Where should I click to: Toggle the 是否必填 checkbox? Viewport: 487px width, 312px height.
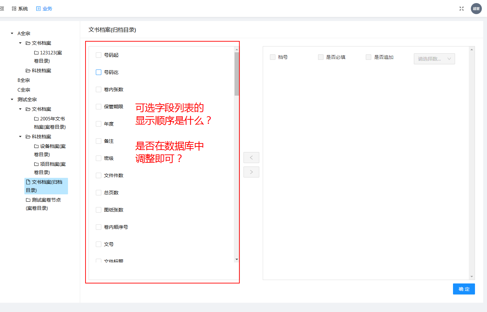tap(321, 57)
